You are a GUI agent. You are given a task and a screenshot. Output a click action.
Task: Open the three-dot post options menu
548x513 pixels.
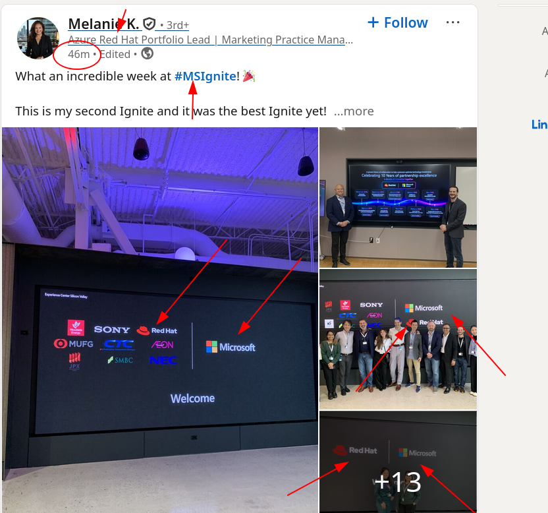coord(452,22)
